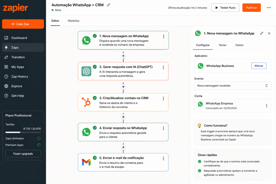Select Zaps in the sidebar
This screenshot has width=276, height=184.
pyautogui.click(x=23, y=47)
